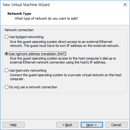
Task: Click the bridged networking description about external Ethernet
Action: coord(64,44)
